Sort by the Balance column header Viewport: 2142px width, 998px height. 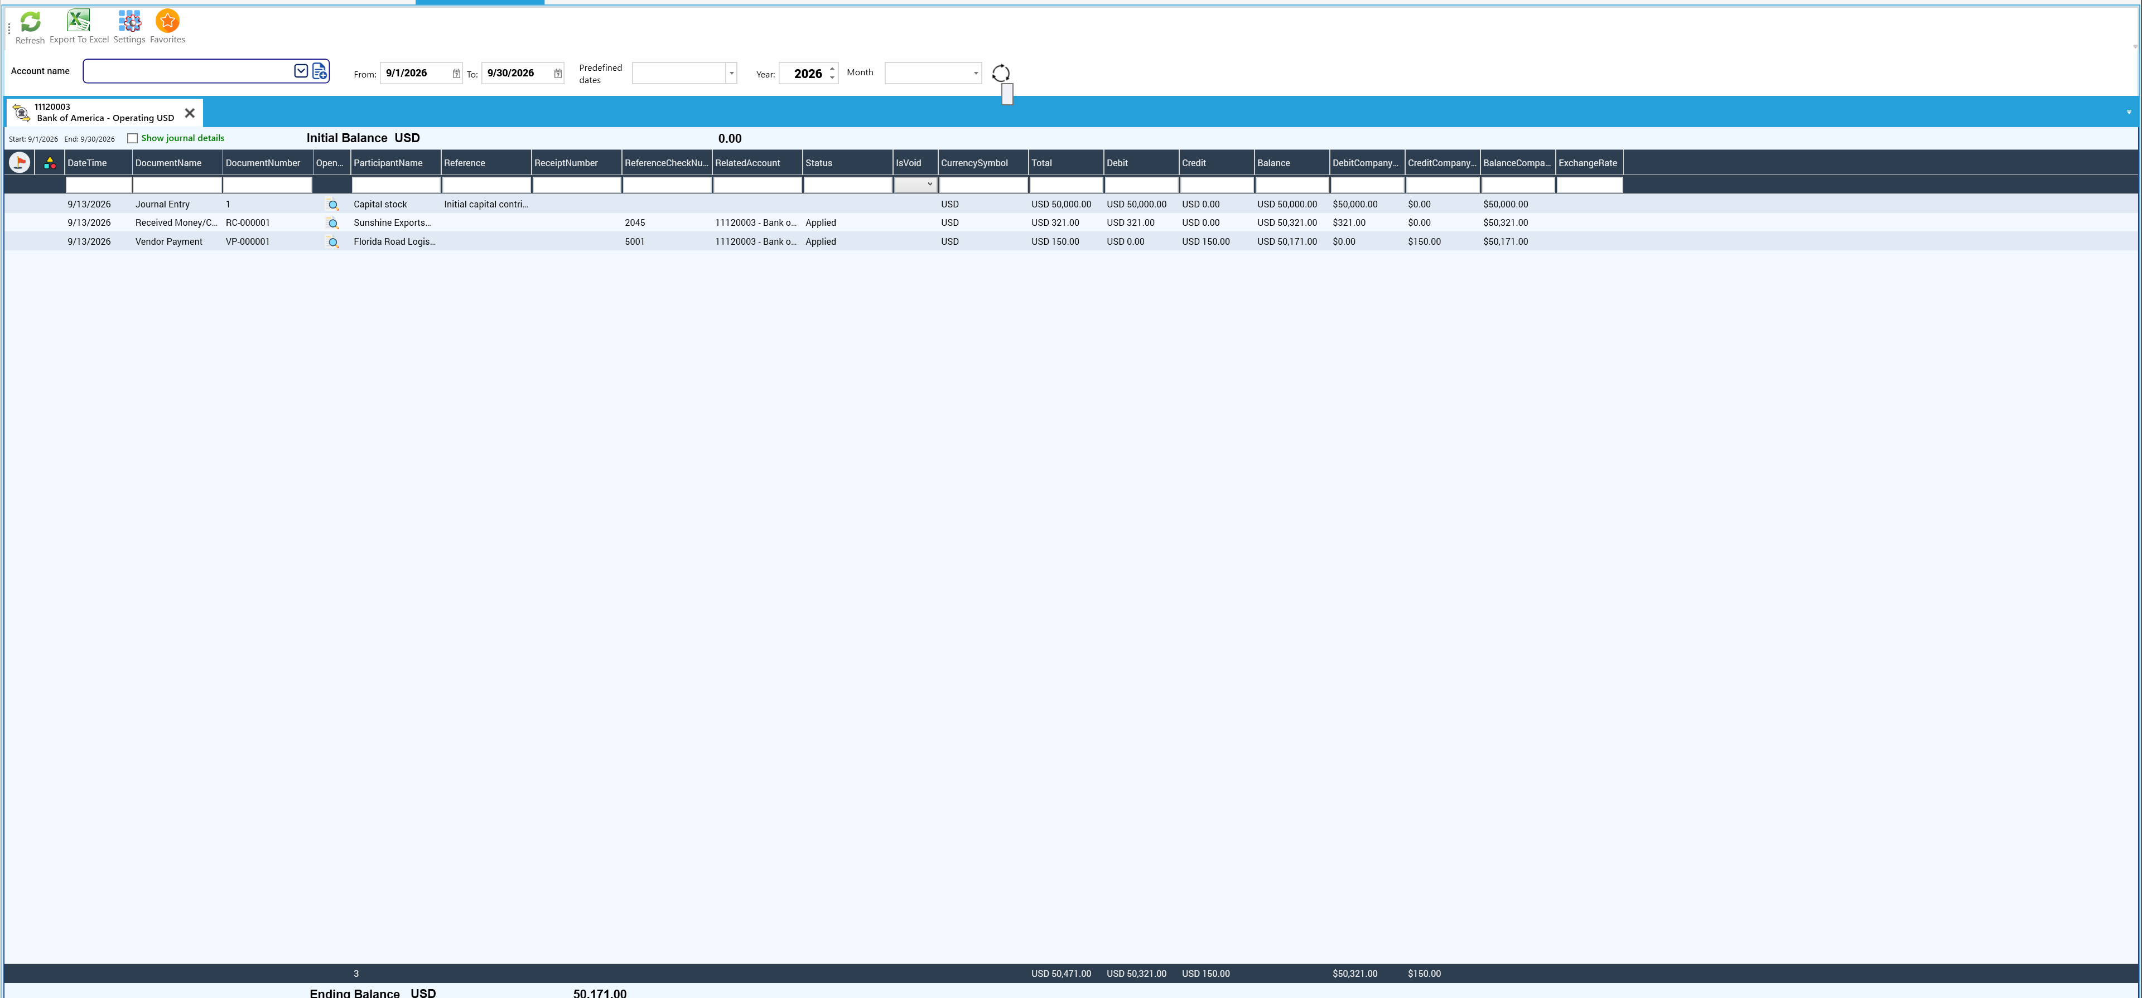(1291, 163)
